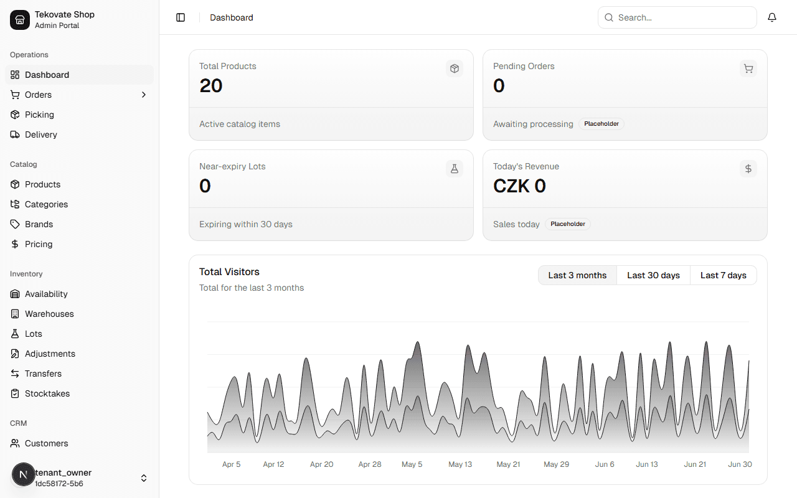Open Dashboard in the sidebar

(x=80, y=75)
